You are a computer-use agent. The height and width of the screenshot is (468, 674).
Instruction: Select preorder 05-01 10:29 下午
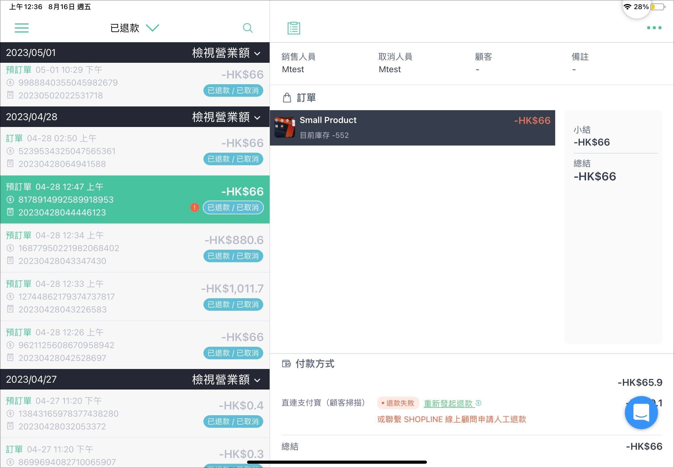[135, 84]
